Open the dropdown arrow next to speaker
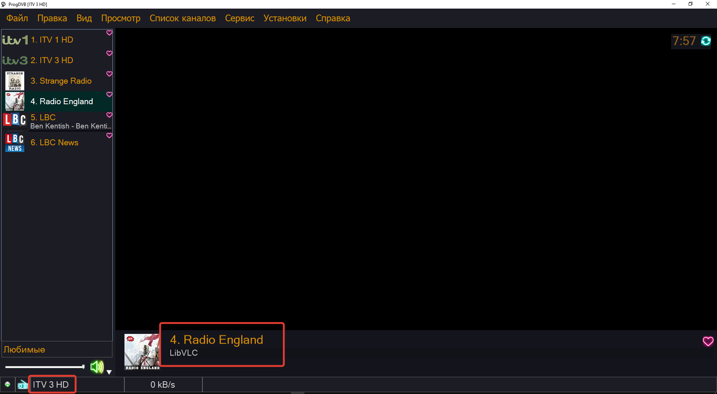 pos(109,372)
